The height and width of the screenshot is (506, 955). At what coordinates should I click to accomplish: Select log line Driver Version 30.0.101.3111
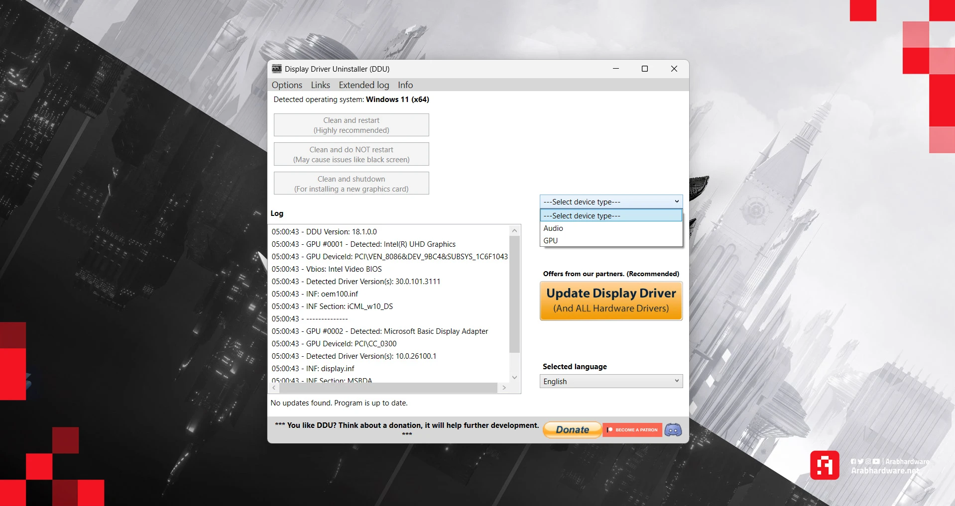point(356,282)
